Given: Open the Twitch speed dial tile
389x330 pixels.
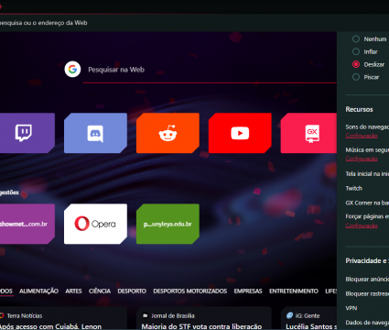Looking at the screenshot, I should (27, 133).
